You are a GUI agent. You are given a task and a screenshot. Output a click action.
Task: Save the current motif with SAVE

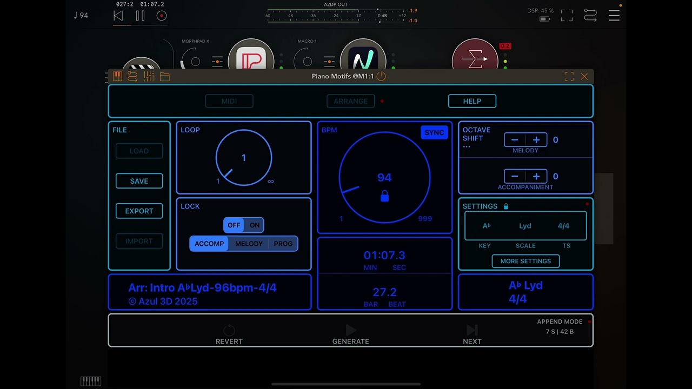click(139, 181)
